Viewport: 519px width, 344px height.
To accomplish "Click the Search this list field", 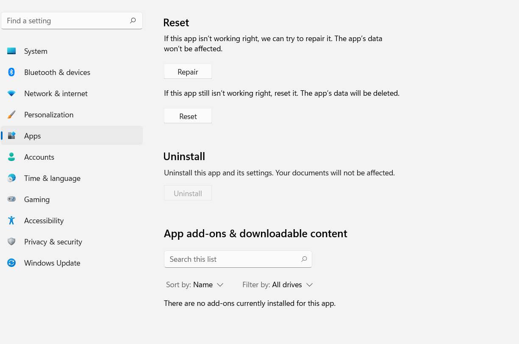I will point(233,259).
